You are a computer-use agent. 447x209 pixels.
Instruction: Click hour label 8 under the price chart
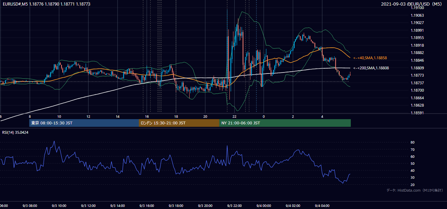point(30,117)
